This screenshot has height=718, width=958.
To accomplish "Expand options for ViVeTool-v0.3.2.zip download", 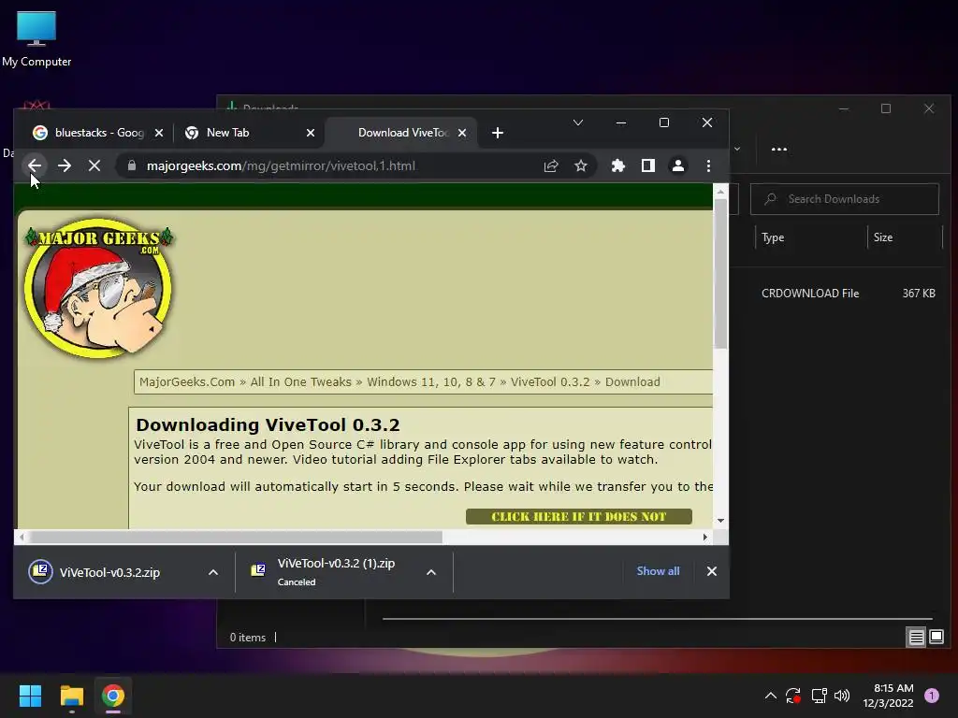I will click(x=213, y=573).
